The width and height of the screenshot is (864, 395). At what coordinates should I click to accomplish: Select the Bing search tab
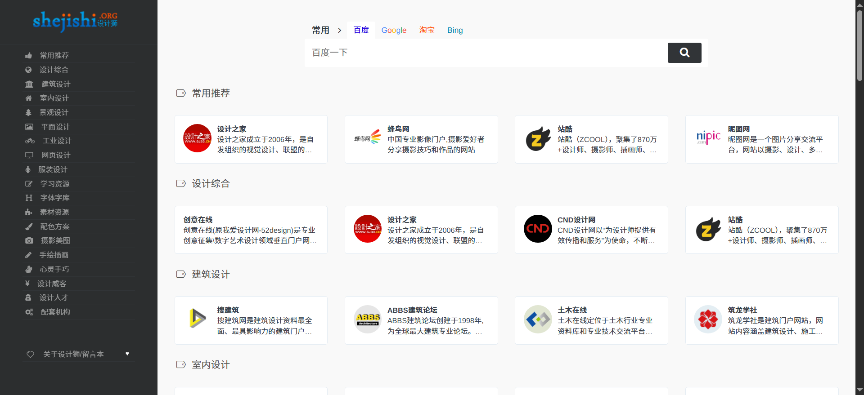tap(455, 30)
